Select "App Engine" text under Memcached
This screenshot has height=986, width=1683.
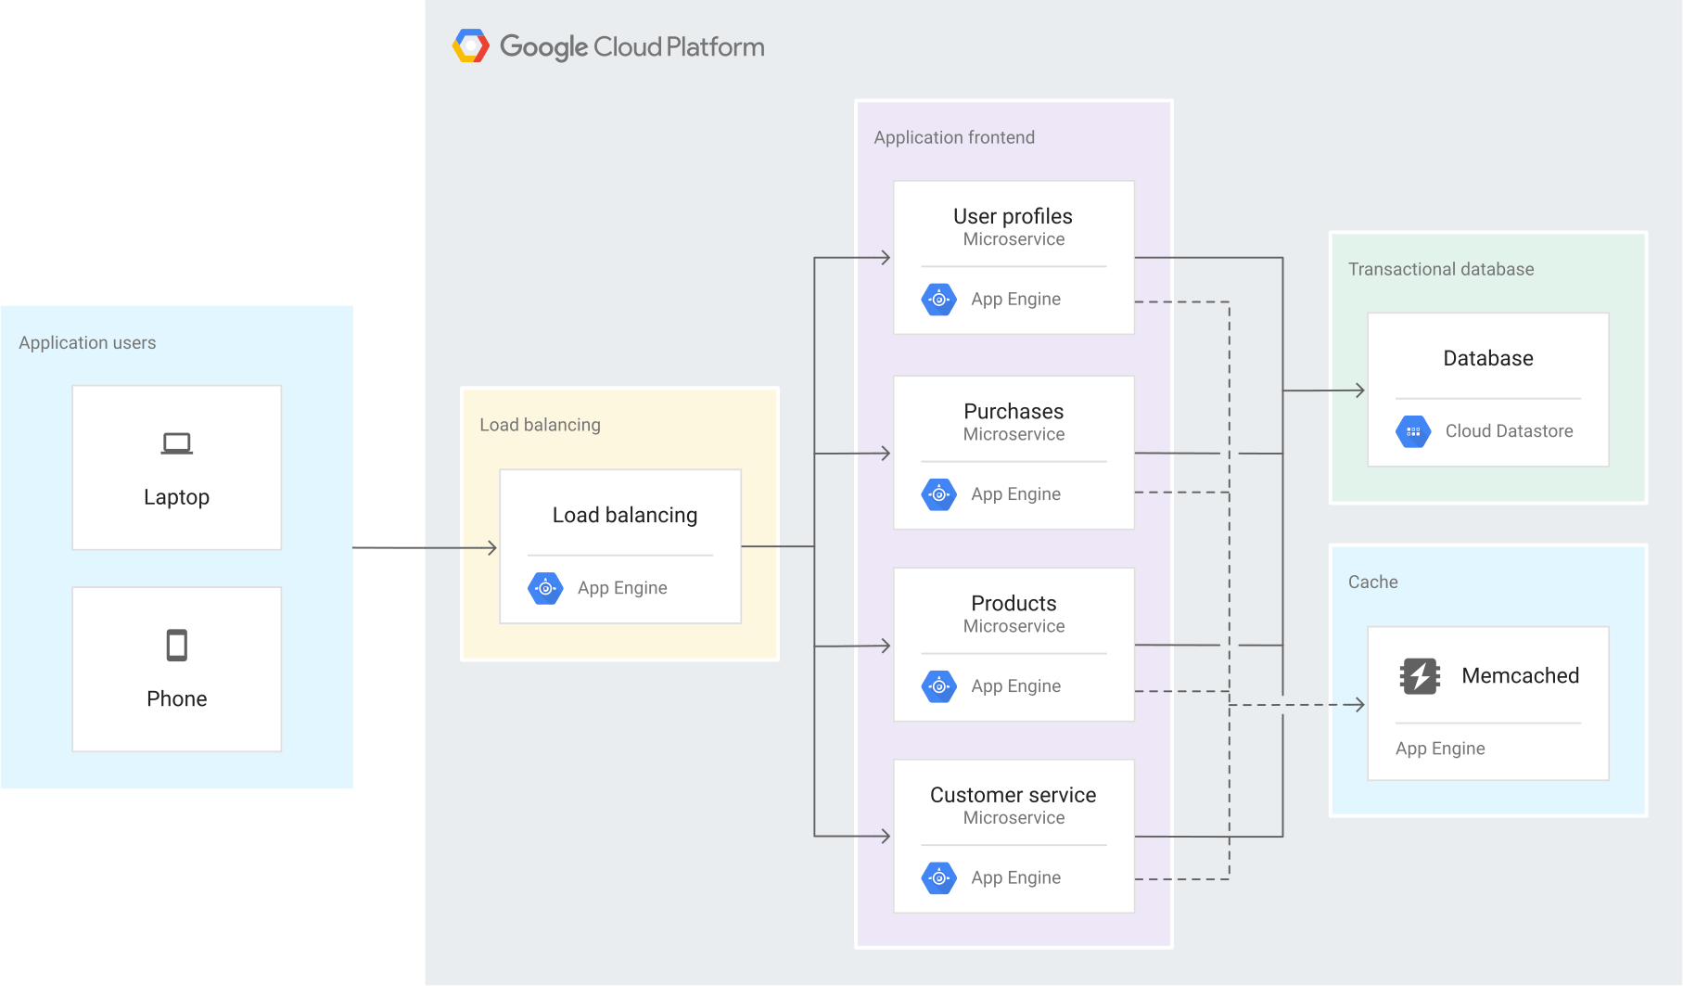(1440, 749)
